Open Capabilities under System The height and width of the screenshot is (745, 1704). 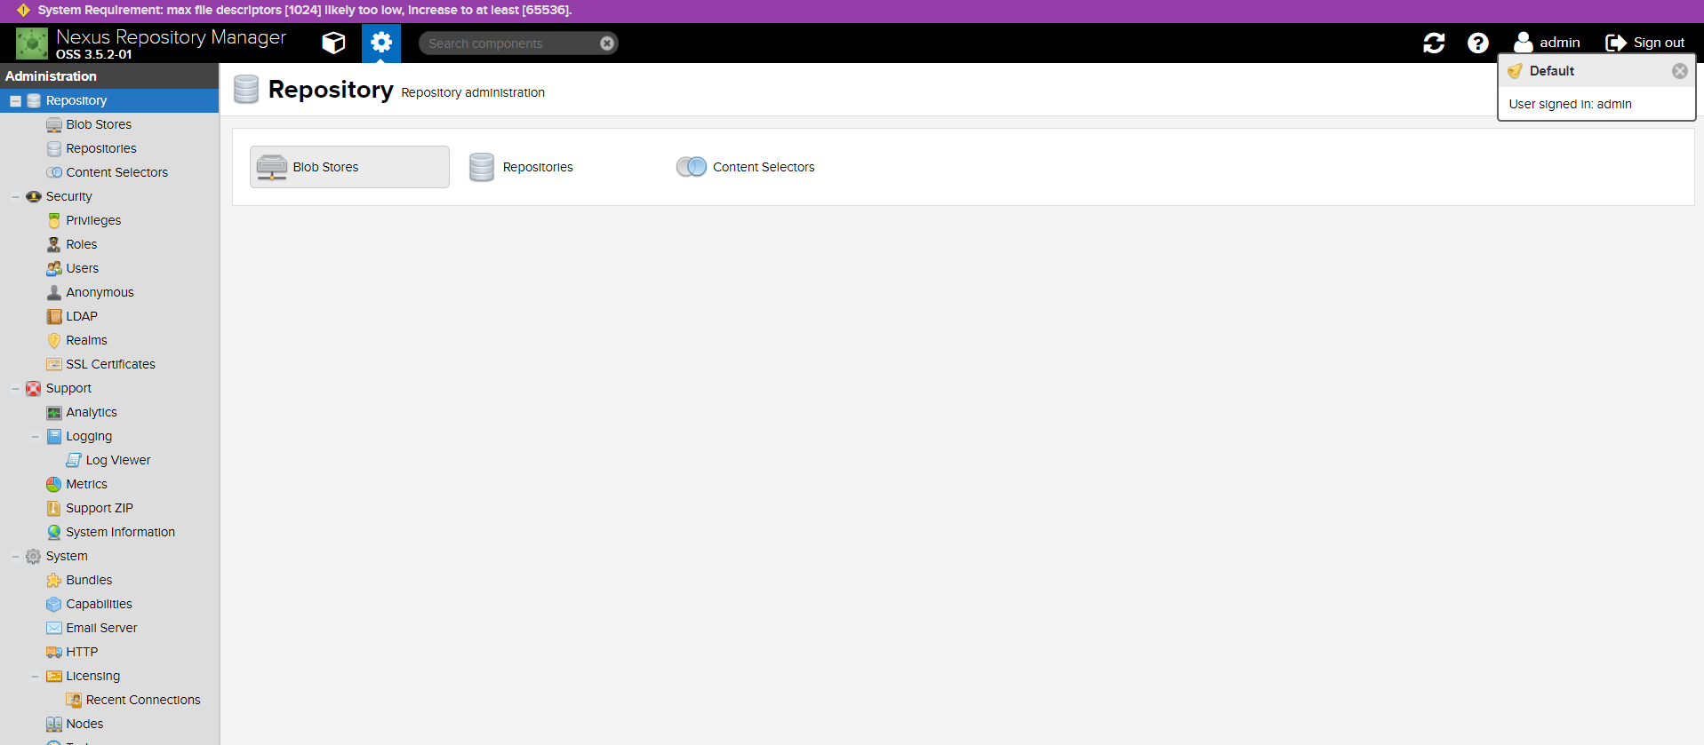pyautogui.click(x=99, y=604)
